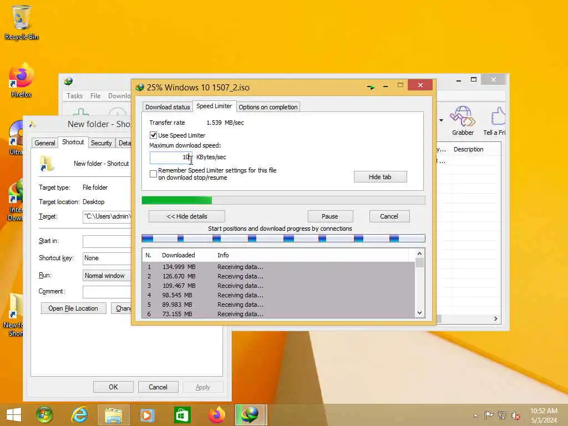Click right arrow of IDM main horizontal scrollbar
Image resolution: width=568 pixels, height=426 pixels.
pos(496,318)
